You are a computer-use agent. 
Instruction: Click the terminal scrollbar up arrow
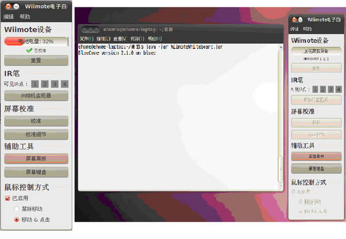click(x=281, y=47)
